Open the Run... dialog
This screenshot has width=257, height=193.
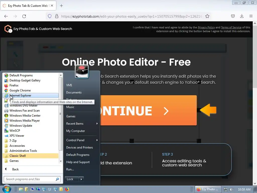pos(70,169)
